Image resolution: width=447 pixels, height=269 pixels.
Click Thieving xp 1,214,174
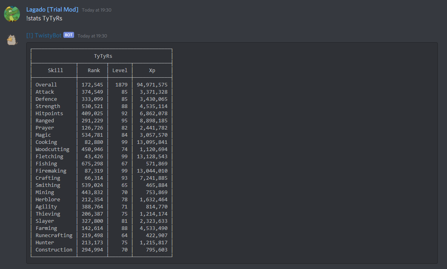(154, 214)
